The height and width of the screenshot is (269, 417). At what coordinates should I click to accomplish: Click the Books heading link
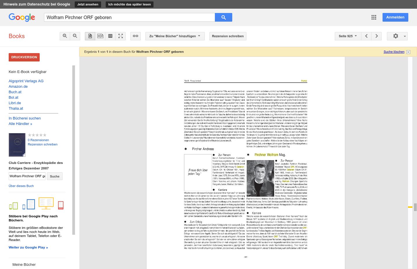[17, 36]
